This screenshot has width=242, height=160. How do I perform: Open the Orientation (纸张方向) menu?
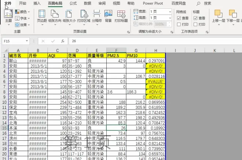(55, 17)
